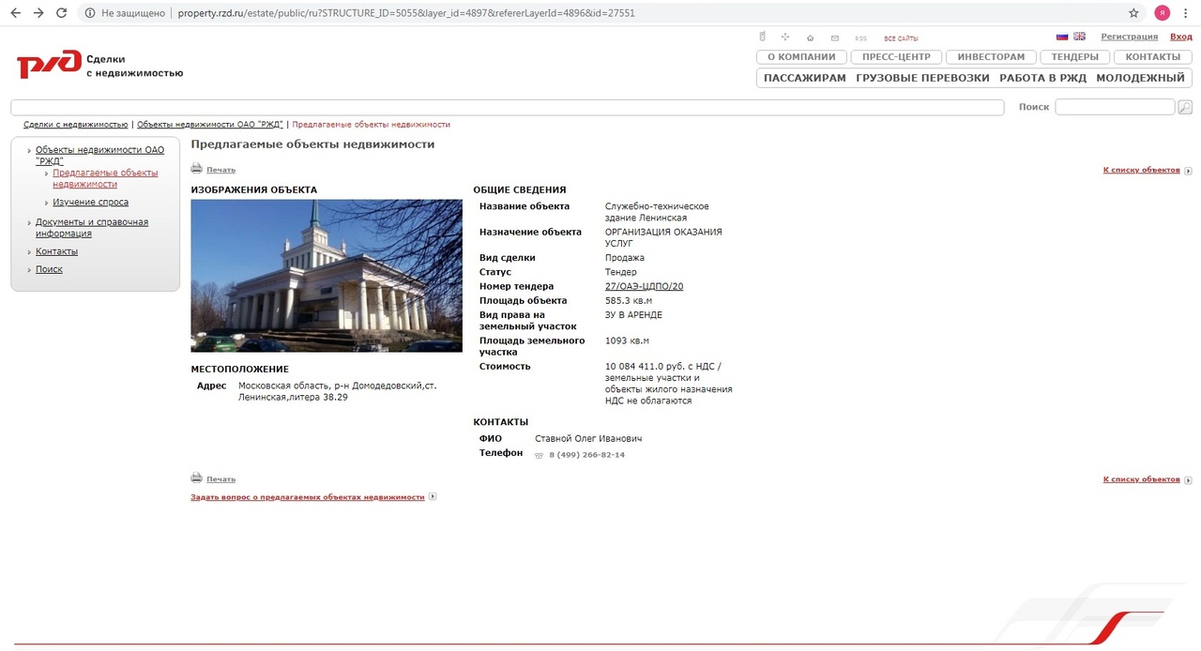The image size is (1201, 651).
Task: Open the mobile version icon
Action: (x=763, y=38)
